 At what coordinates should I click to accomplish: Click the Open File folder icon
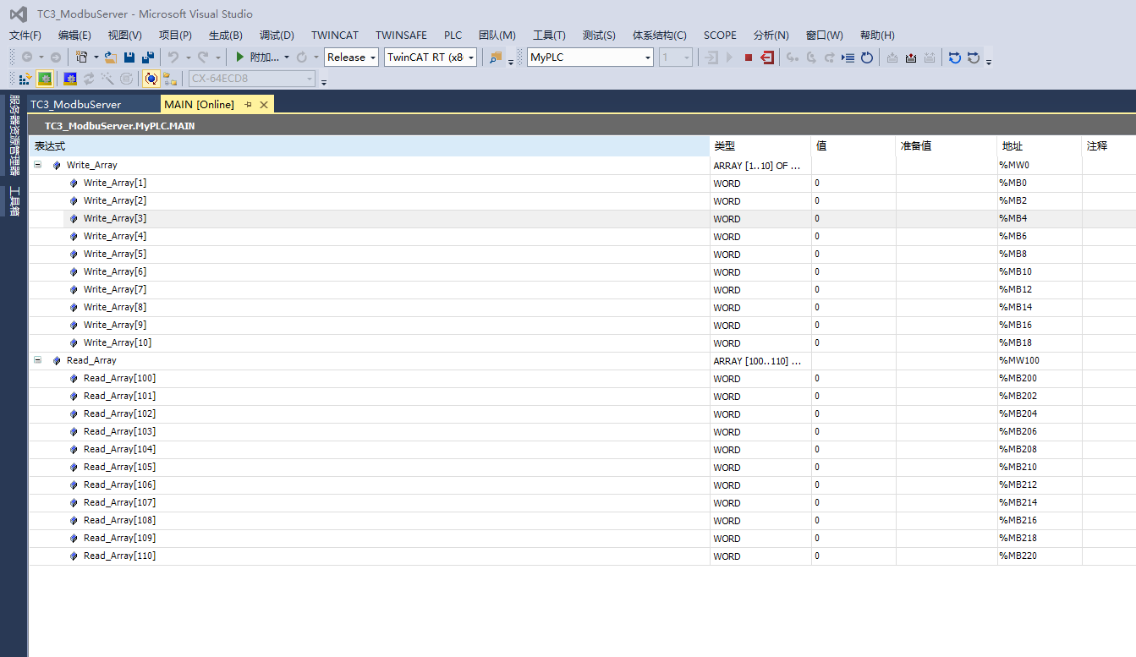coord(110,57)
